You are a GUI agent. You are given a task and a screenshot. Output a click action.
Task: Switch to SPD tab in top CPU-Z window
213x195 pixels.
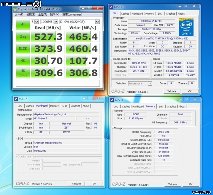(x=160, y=14)
